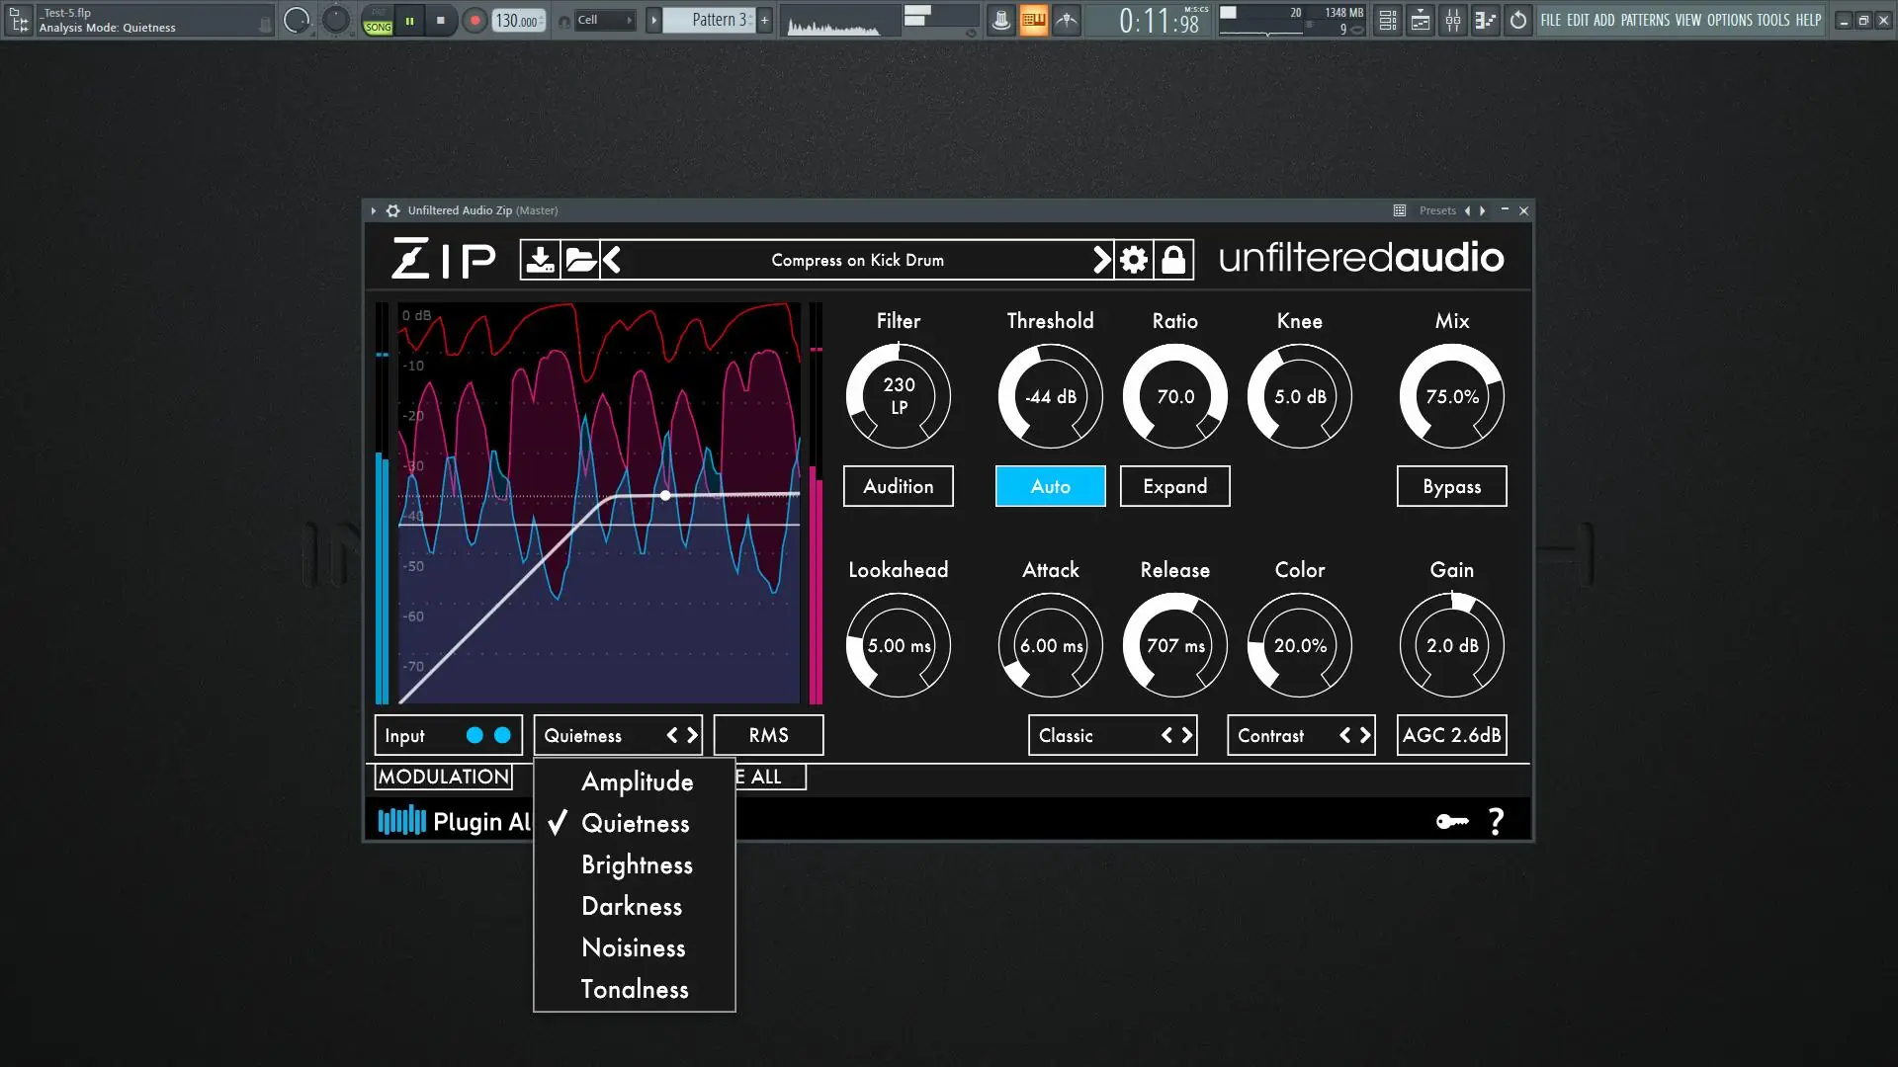
Task: Click the save preset icon in Zip
Action: [540, 260]
